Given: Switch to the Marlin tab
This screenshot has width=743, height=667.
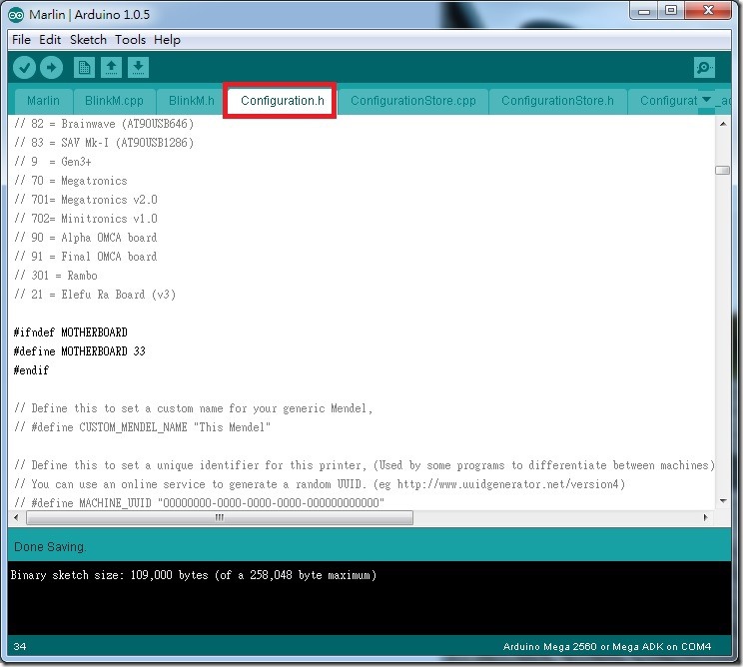Looking at the screenshot, I should [x=43, y=101].
